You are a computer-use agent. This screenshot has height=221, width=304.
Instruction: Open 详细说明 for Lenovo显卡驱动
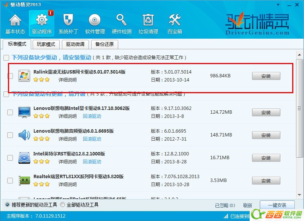pos(68,116)
